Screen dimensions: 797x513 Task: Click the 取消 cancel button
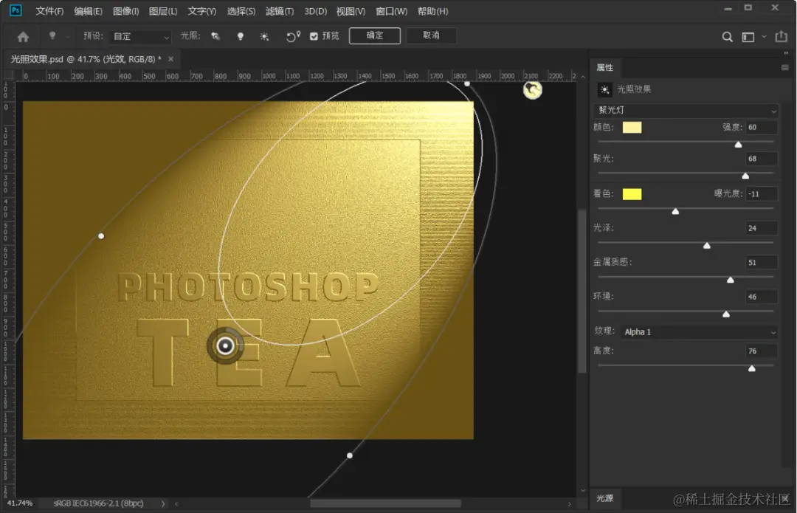[431, 35]
